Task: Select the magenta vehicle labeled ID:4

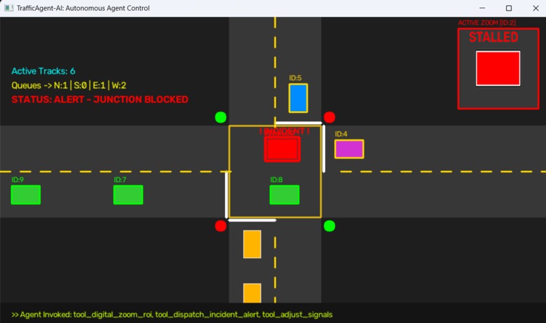Action: click(x=350, y=149)
